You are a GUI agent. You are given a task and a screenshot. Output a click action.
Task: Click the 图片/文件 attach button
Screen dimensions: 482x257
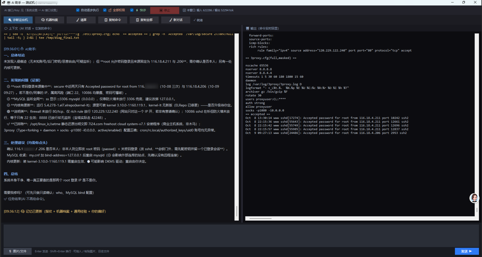coord(18,251)
